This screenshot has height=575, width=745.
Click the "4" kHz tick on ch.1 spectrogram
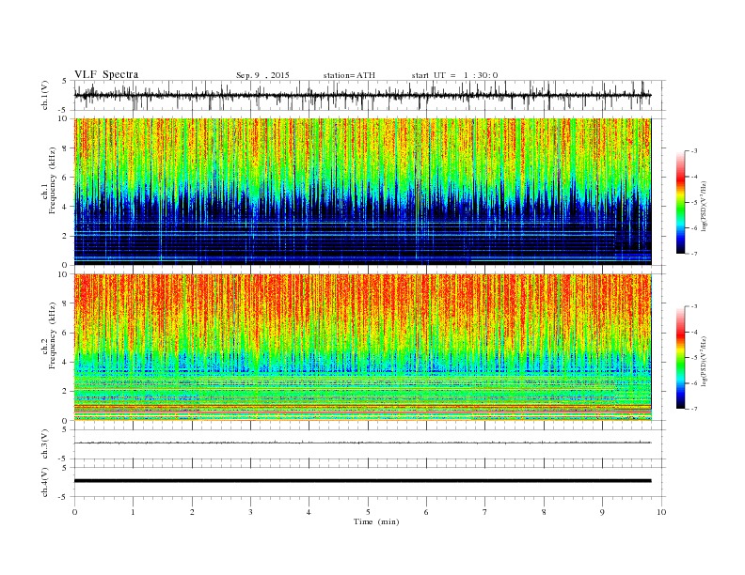[x=66, y=207]
